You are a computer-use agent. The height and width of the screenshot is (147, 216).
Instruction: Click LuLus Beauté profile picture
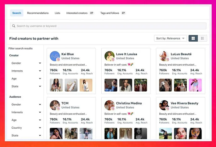coord(164,56)
